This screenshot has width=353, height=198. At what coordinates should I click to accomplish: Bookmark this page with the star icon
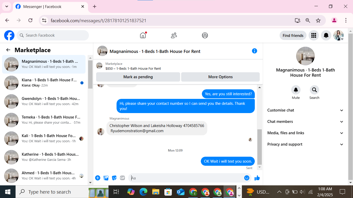click(x=318, y=20)
